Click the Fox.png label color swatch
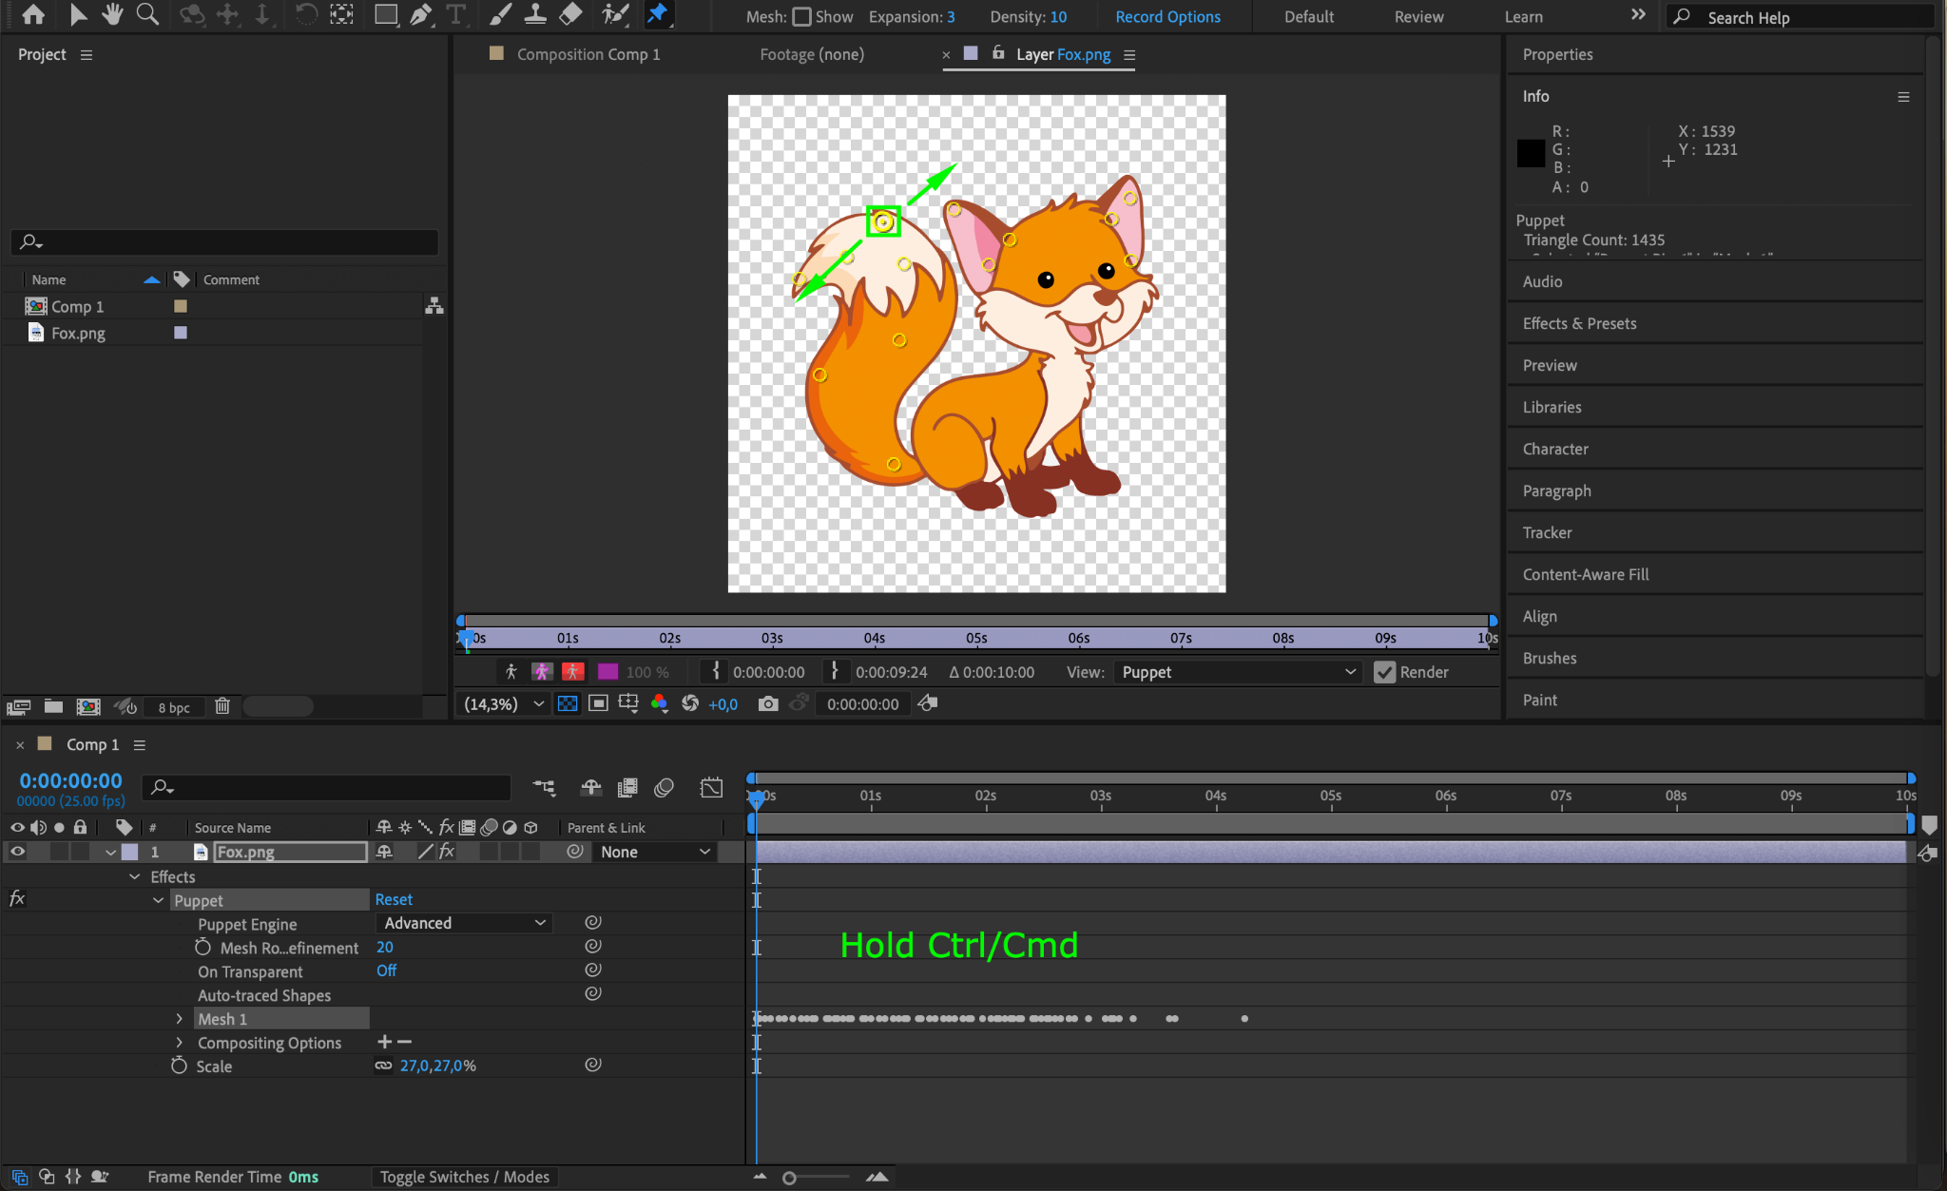 pyautogui.click(x=181, y=333)
